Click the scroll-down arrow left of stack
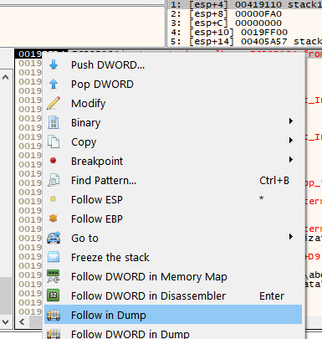The height and width of the screenshot is (339, 322). (x=6, y=322)
